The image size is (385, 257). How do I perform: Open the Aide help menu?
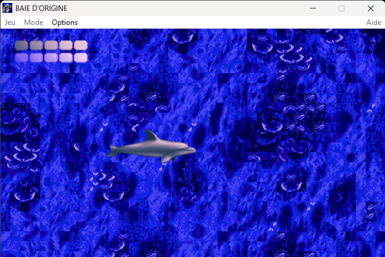click(x=373, y=22)
